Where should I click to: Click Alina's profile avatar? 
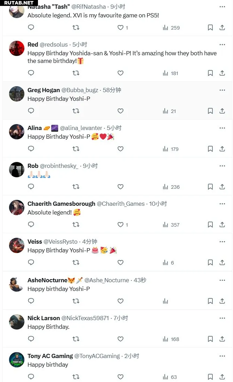click(16, 132)
